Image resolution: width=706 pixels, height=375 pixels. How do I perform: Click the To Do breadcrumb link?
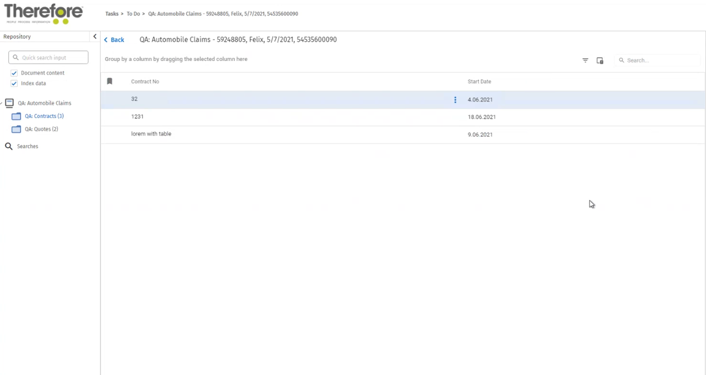tap(133, 14)
